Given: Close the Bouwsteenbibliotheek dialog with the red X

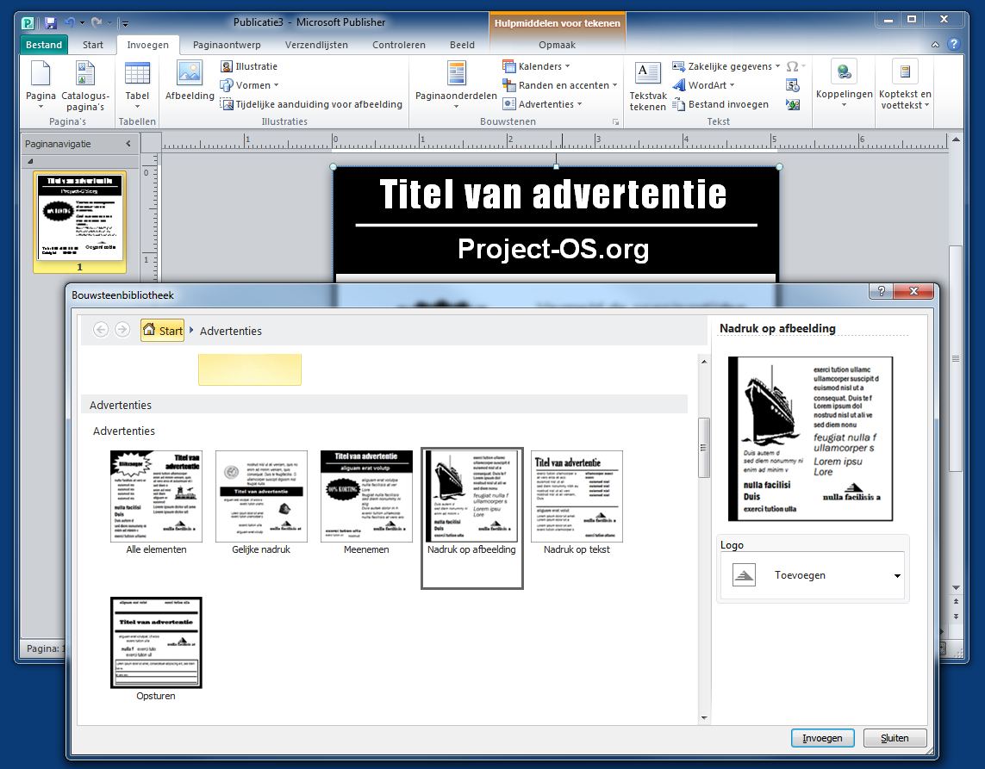Looking at the screenshot, I should pyautogui.click(x=913, y=291).
